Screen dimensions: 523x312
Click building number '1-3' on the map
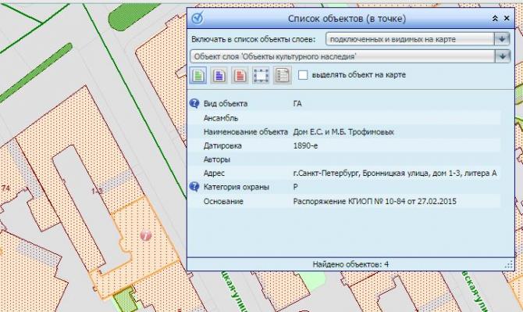(x=96, y=192)
